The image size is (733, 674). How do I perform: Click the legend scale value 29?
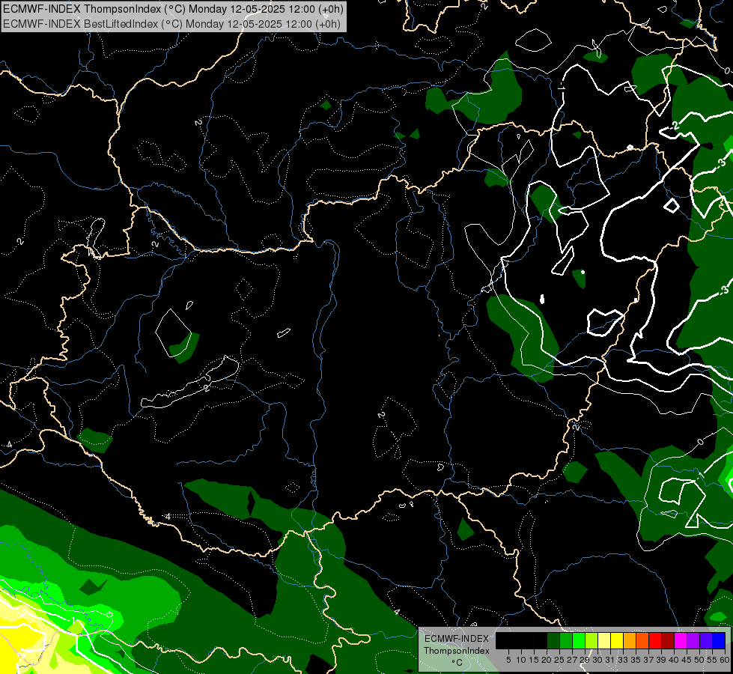coord(585,660)
